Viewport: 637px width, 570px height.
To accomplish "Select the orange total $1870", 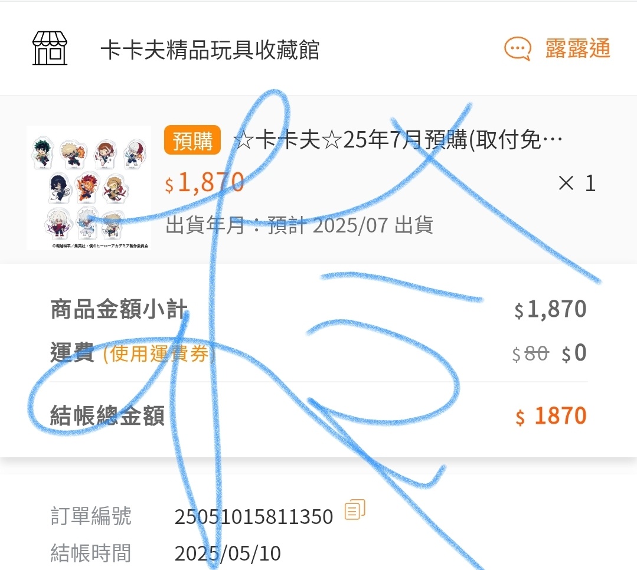I will click(x=551, y=416).
